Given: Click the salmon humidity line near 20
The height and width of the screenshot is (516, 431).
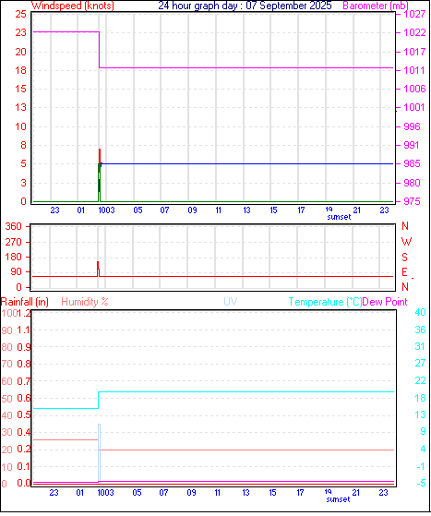Looking at the screenshot, I should pyautogui.click(x=246, y=450).
